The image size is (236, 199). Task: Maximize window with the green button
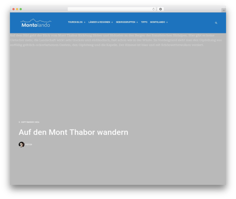pos(21,9)
